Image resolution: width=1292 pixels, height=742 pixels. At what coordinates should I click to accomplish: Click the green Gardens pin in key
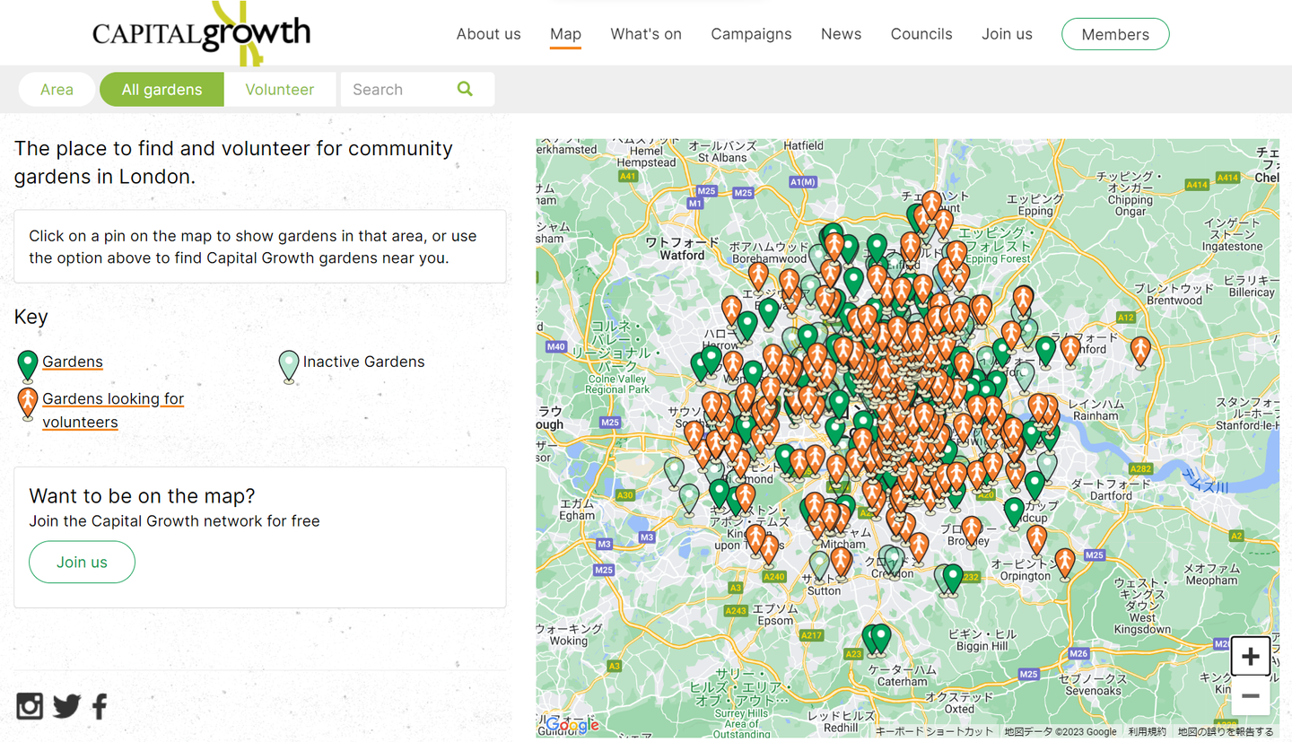pyautogui.click(x=28, y=364)
